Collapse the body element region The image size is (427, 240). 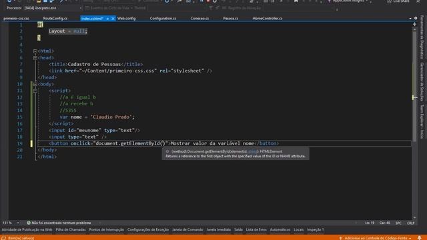[x=35, y=84]
